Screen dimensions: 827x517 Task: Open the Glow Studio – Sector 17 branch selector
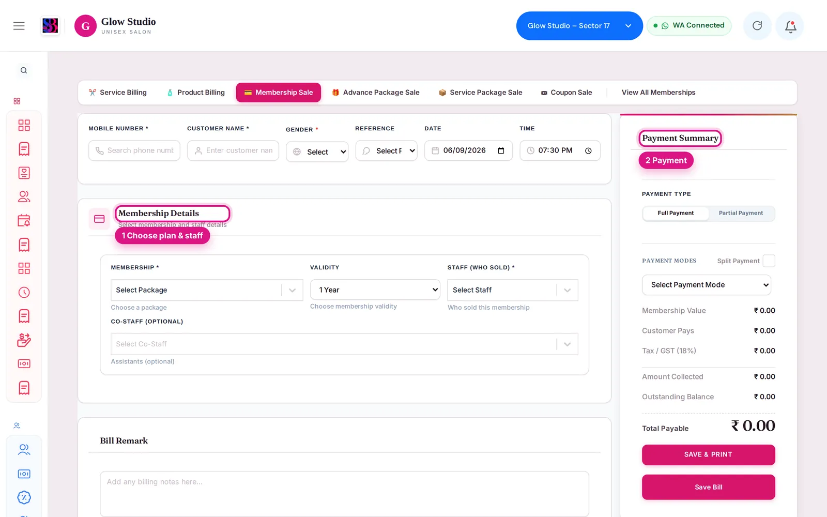[x=579, y=26]
